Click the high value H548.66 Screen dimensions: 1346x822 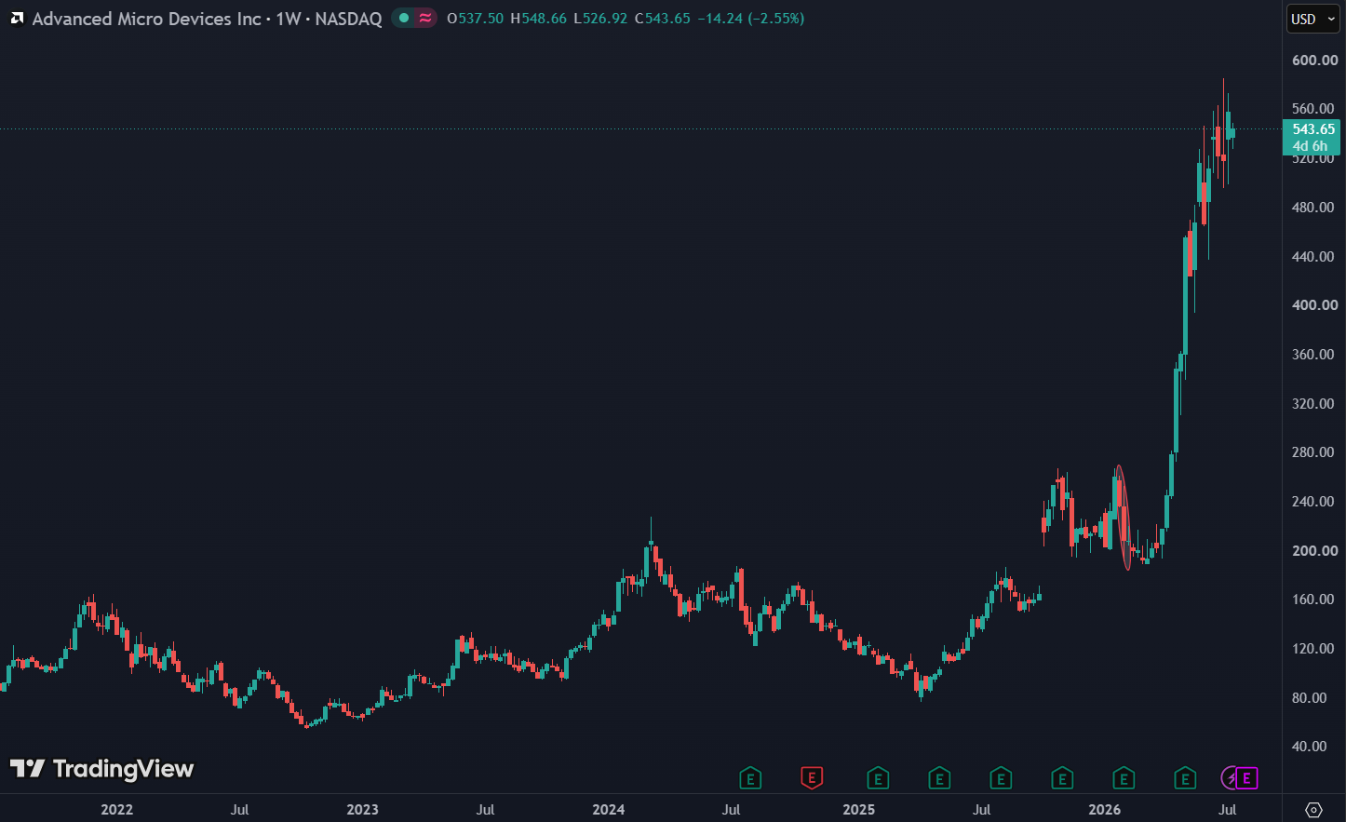538,19
